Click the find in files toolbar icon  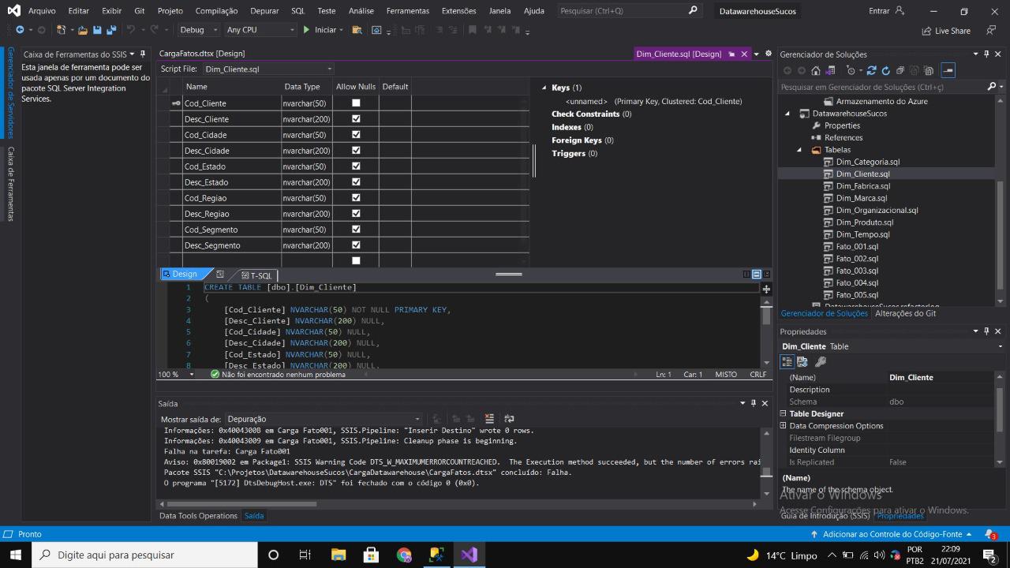pyautogui.click(x=357, y=30)
